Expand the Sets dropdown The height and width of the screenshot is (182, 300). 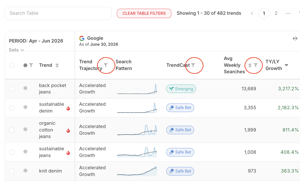point(16,50)
